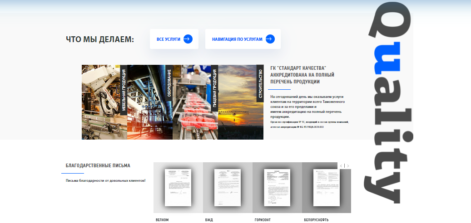Click the arrow icon in НАВИГАЦИЯ ПО УСЛУГАМ
Viewport: 471px width, 223px height.
[270, 39]
